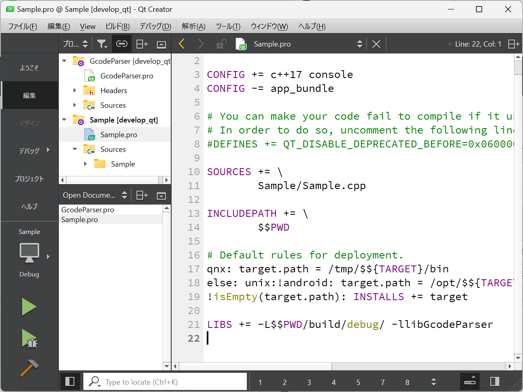Close the Sample.pro document

376,44
